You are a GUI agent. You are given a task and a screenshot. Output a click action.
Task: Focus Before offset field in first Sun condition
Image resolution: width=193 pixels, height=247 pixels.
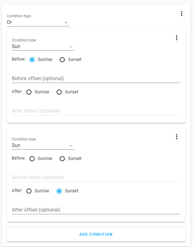point(96,78)
